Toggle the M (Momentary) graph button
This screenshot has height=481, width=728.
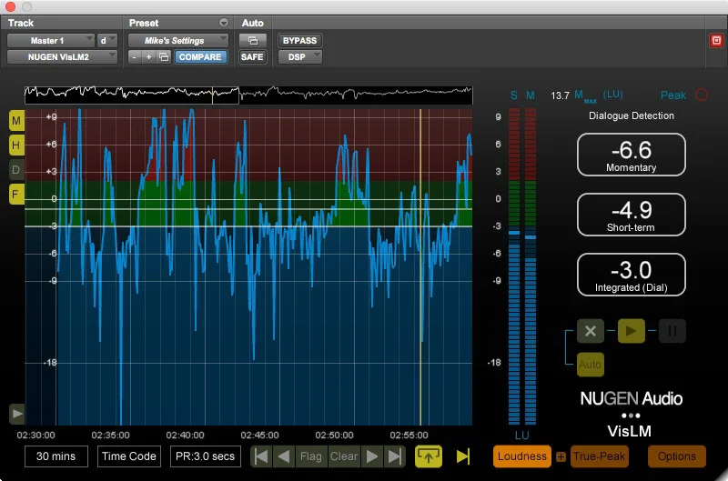(16, 121)
